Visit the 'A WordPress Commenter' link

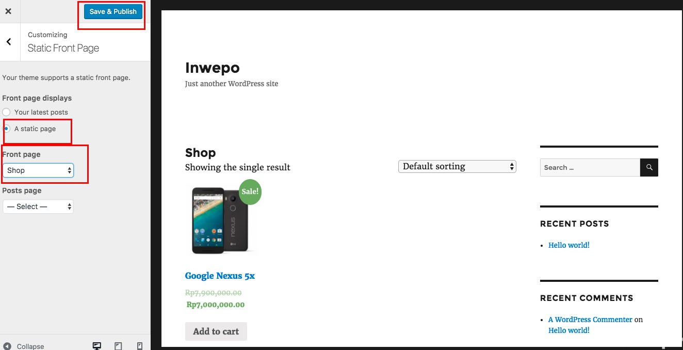(590, 320)
